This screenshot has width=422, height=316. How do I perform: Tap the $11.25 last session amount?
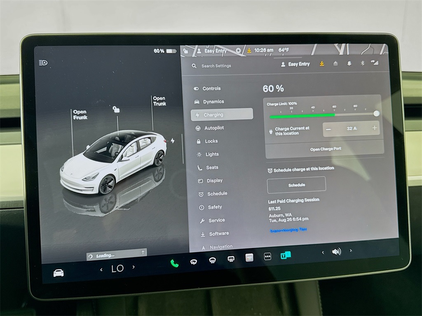[x=274, y=209]
